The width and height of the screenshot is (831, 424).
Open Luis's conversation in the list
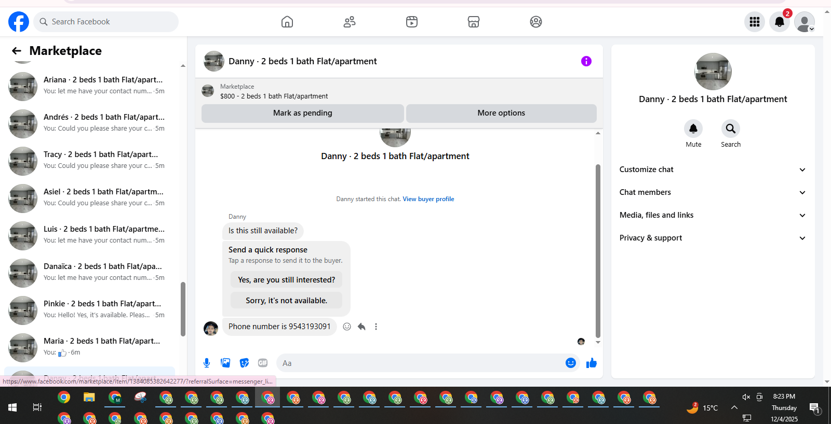[90, 235]
